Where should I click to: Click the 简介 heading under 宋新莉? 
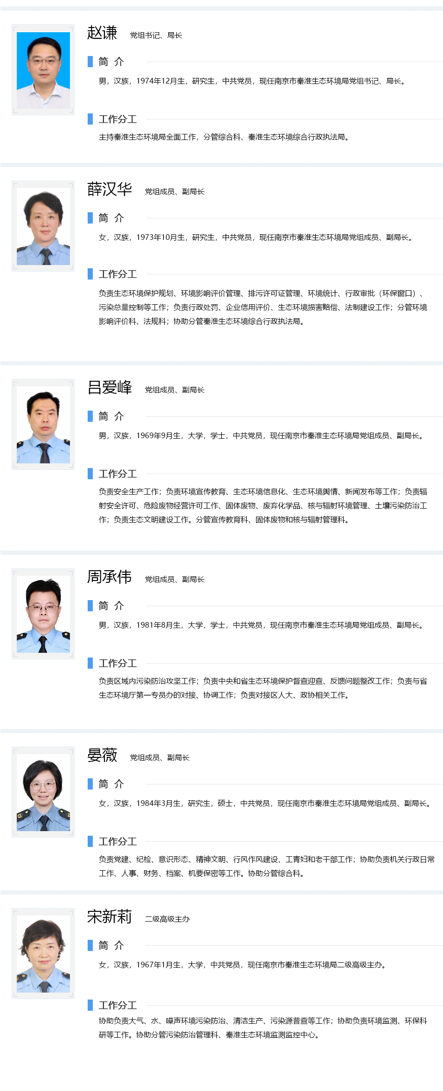111,945
